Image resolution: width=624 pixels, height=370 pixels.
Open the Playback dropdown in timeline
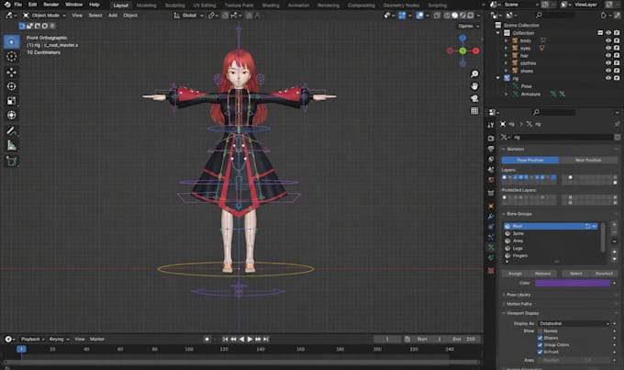[x=33, y=340]
